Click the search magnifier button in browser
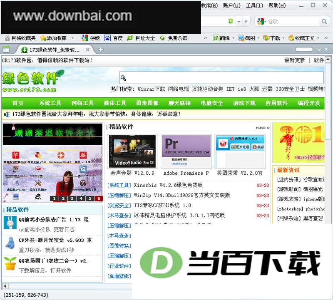Screen dimensions: 333x300 (324, 22)
